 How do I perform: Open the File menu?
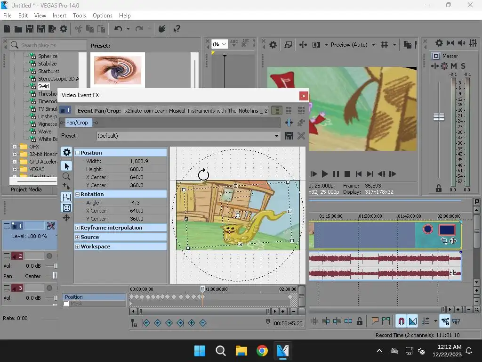click(x=8, y=16)
